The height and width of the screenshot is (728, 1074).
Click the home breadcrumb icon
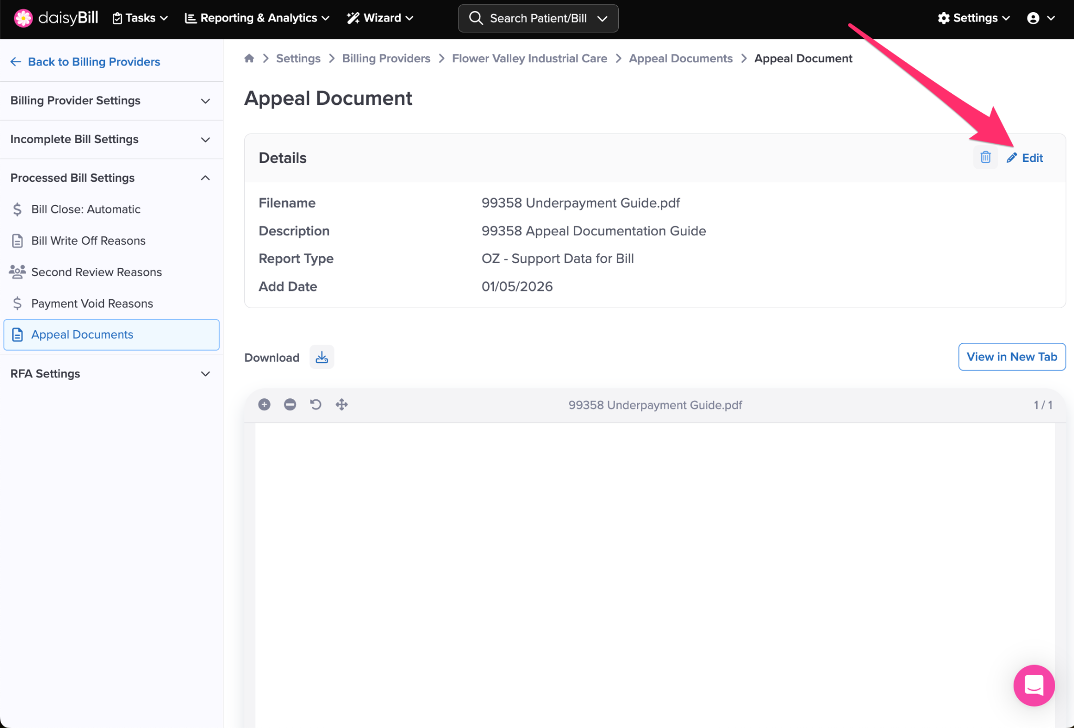coord(249,58)
